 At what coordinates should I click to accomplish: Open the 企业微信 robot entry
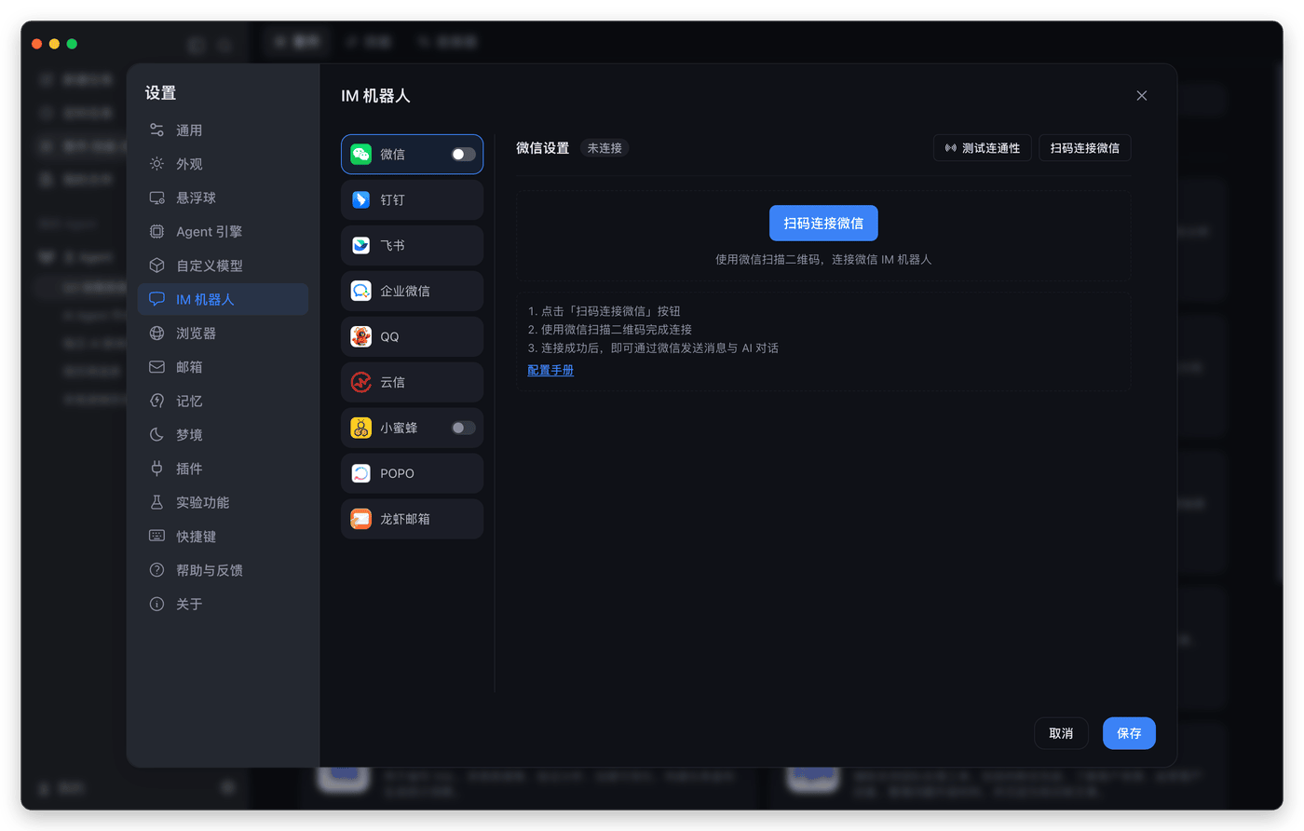point(412,291)
